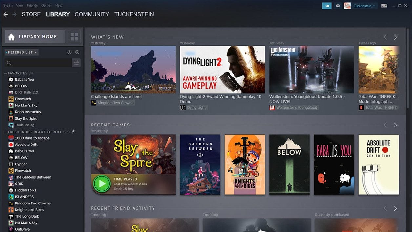Click the Library Home button
The image size is (412, 232).
tap(34, 37)
